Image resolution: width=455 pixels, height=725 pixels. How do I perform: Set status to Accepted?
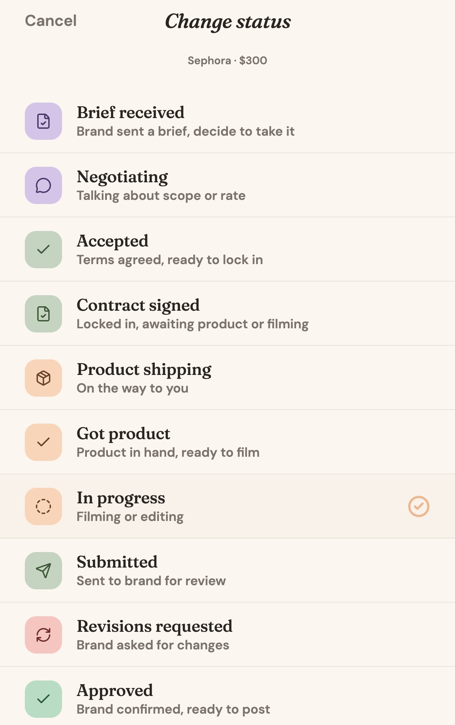click(x=228, y=250)
